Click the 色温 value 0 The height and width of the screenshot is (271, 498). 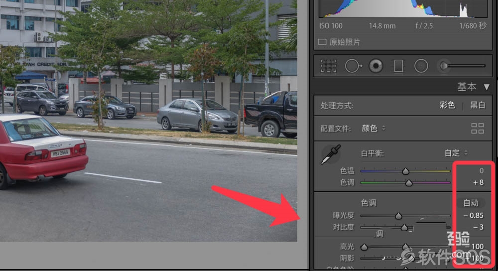(x=482, y=170)
